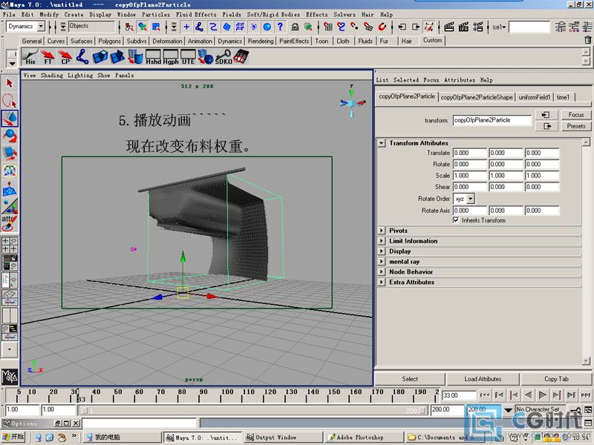This screenshot has height=445, width=594.
Task: Toggle select by component type icon
Action: coord(156,27)
